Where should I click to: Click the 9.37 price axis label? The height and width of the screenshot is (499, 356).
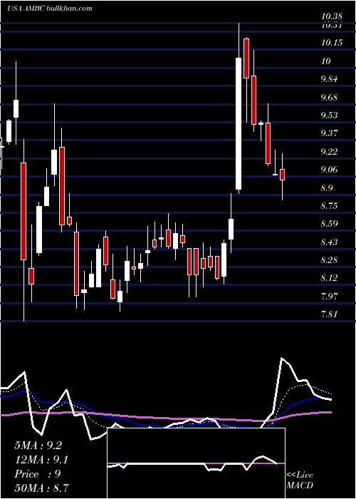(x=330, y=133)
